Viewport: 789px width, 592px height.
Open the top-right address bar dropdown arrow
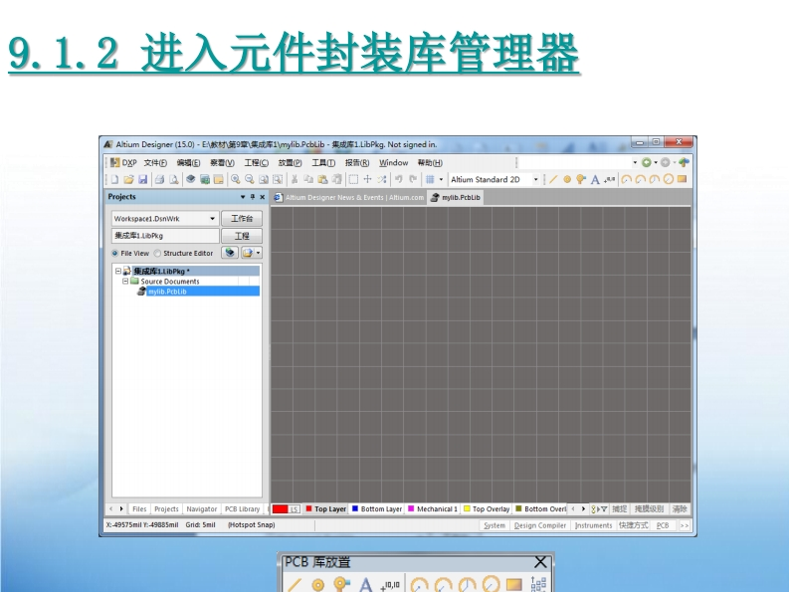coord(635,162)
